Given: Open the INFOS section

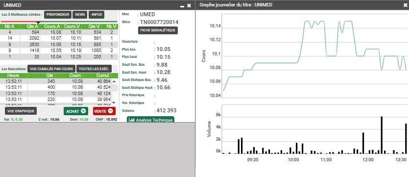Looking at the screenshot, I should [x=96, y=15].
